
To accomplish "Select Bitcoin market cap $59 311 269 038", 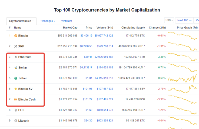I will point(68,36).
